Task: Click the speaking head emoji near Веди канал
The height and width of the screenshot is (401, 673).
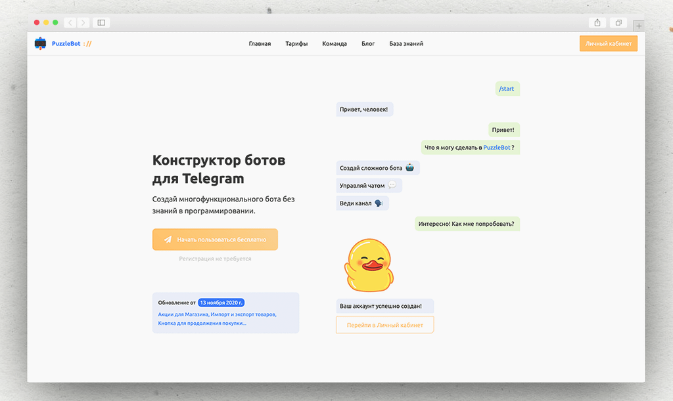Action: coord(379,203)
